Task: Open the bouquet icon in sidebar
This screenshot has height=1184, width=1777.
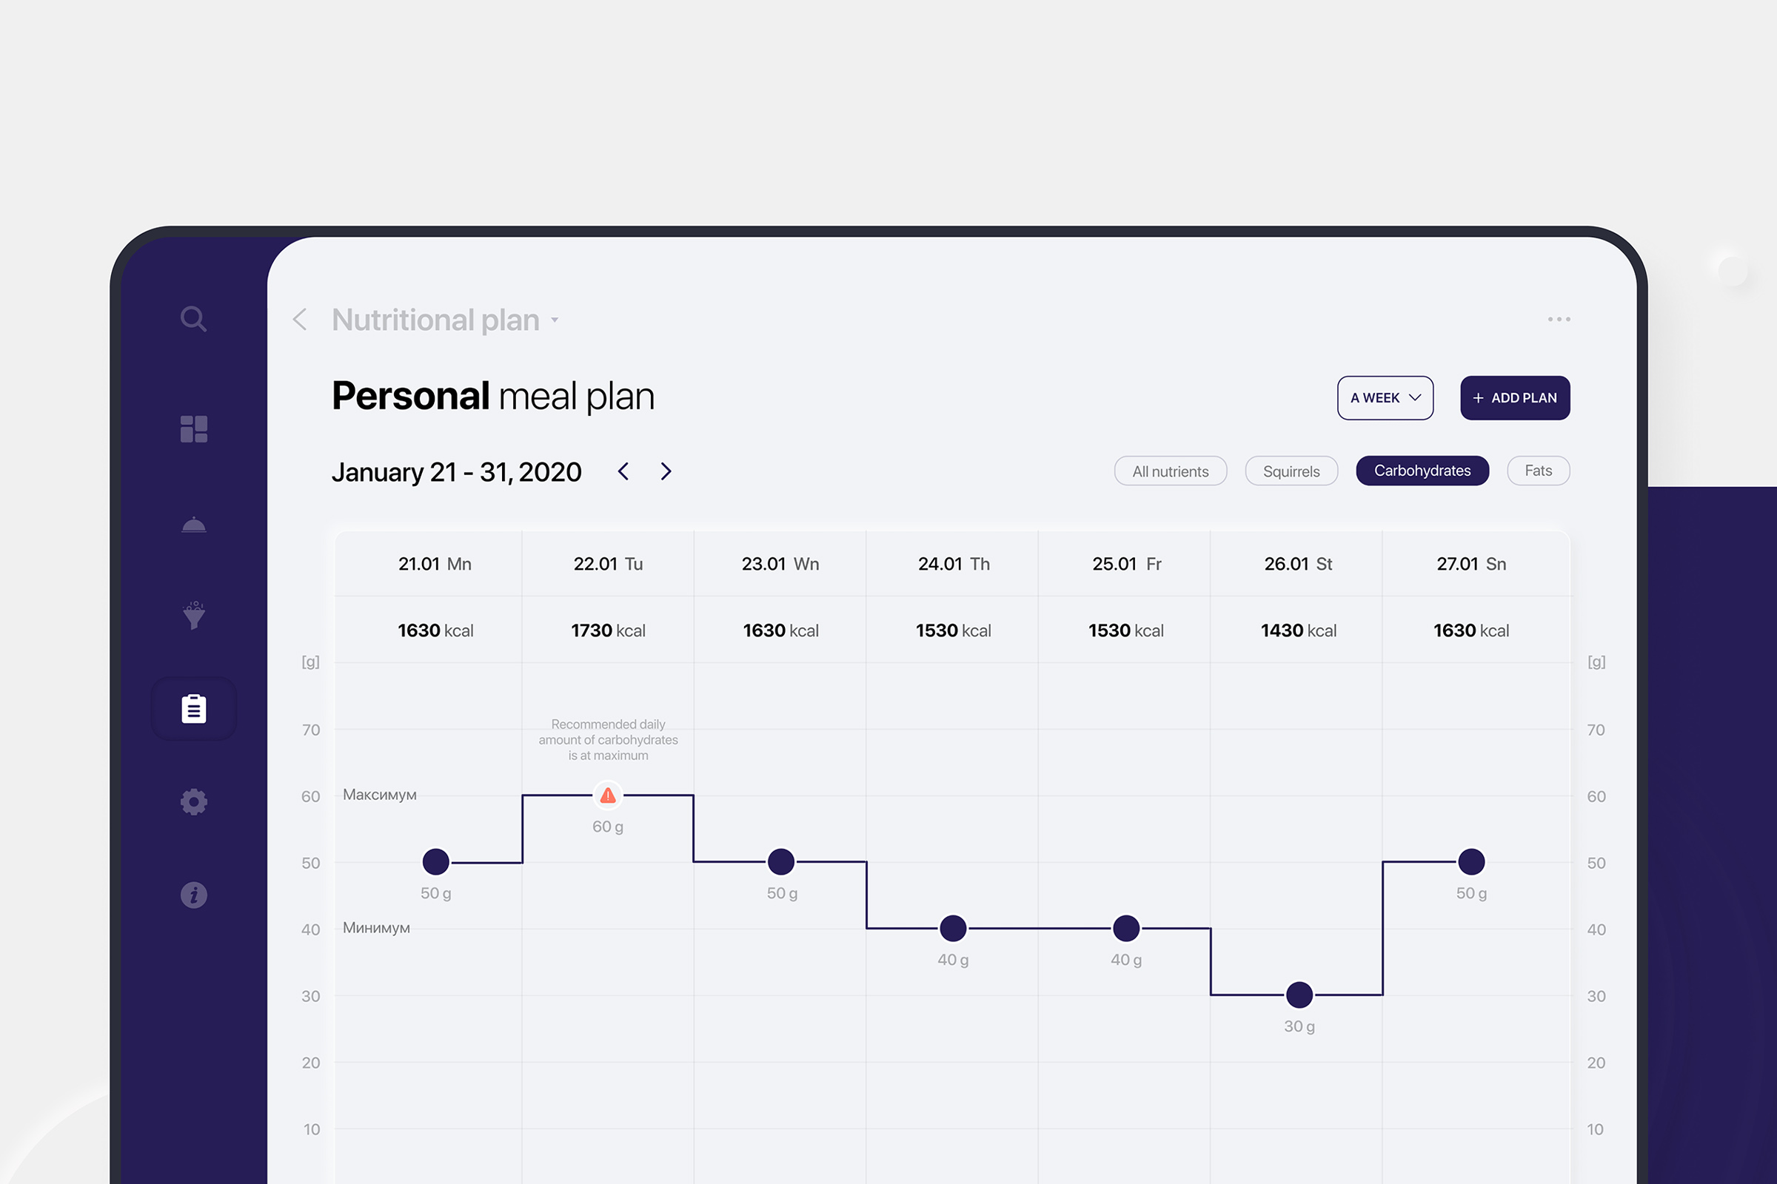Action: point(194,616)
